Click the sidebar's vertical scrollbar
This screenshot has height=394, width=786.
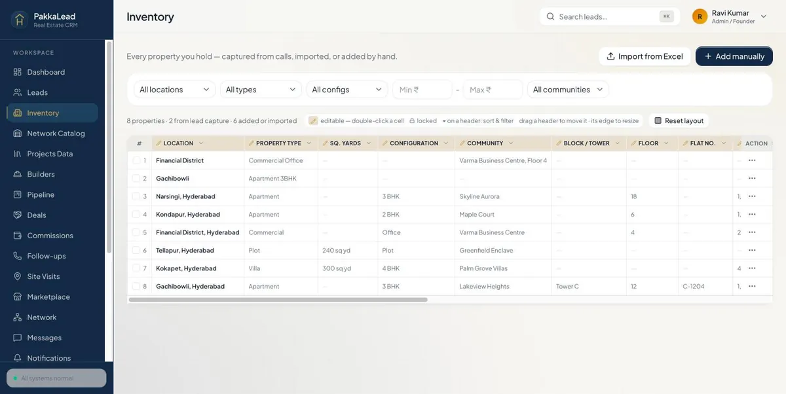point(109,147)
